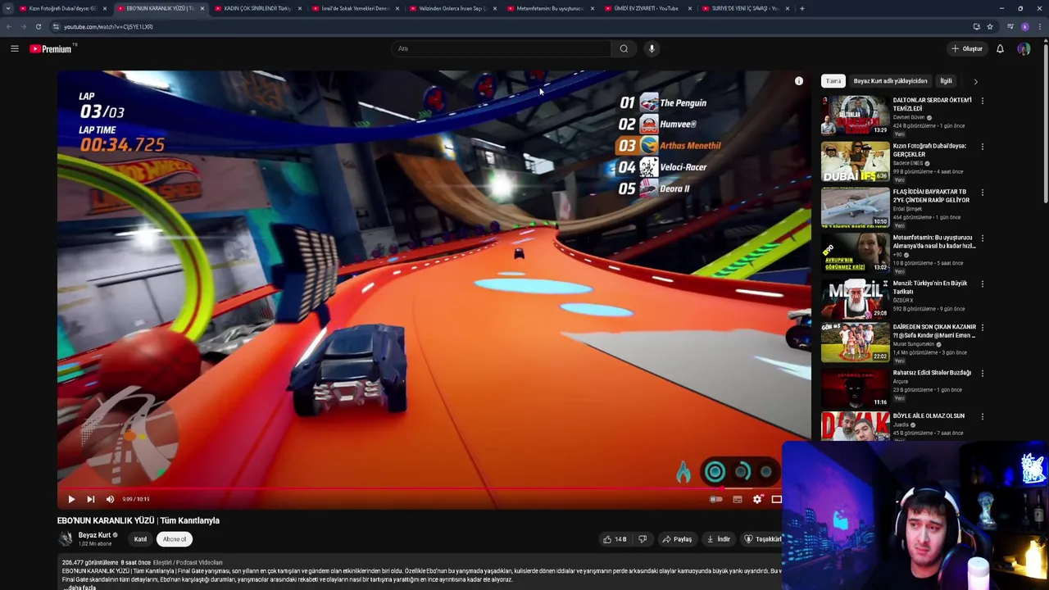Screen dimensions: 1049x590
Task: Open the options menu for the Kızın Fotoğrafı Dubai'deyse video
Action: point(983,147)
